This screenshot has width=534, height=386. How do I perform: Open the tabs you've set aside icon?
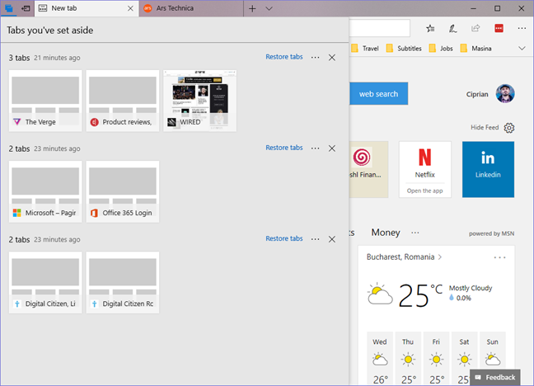pyautogui.click(x=9, y=8)
